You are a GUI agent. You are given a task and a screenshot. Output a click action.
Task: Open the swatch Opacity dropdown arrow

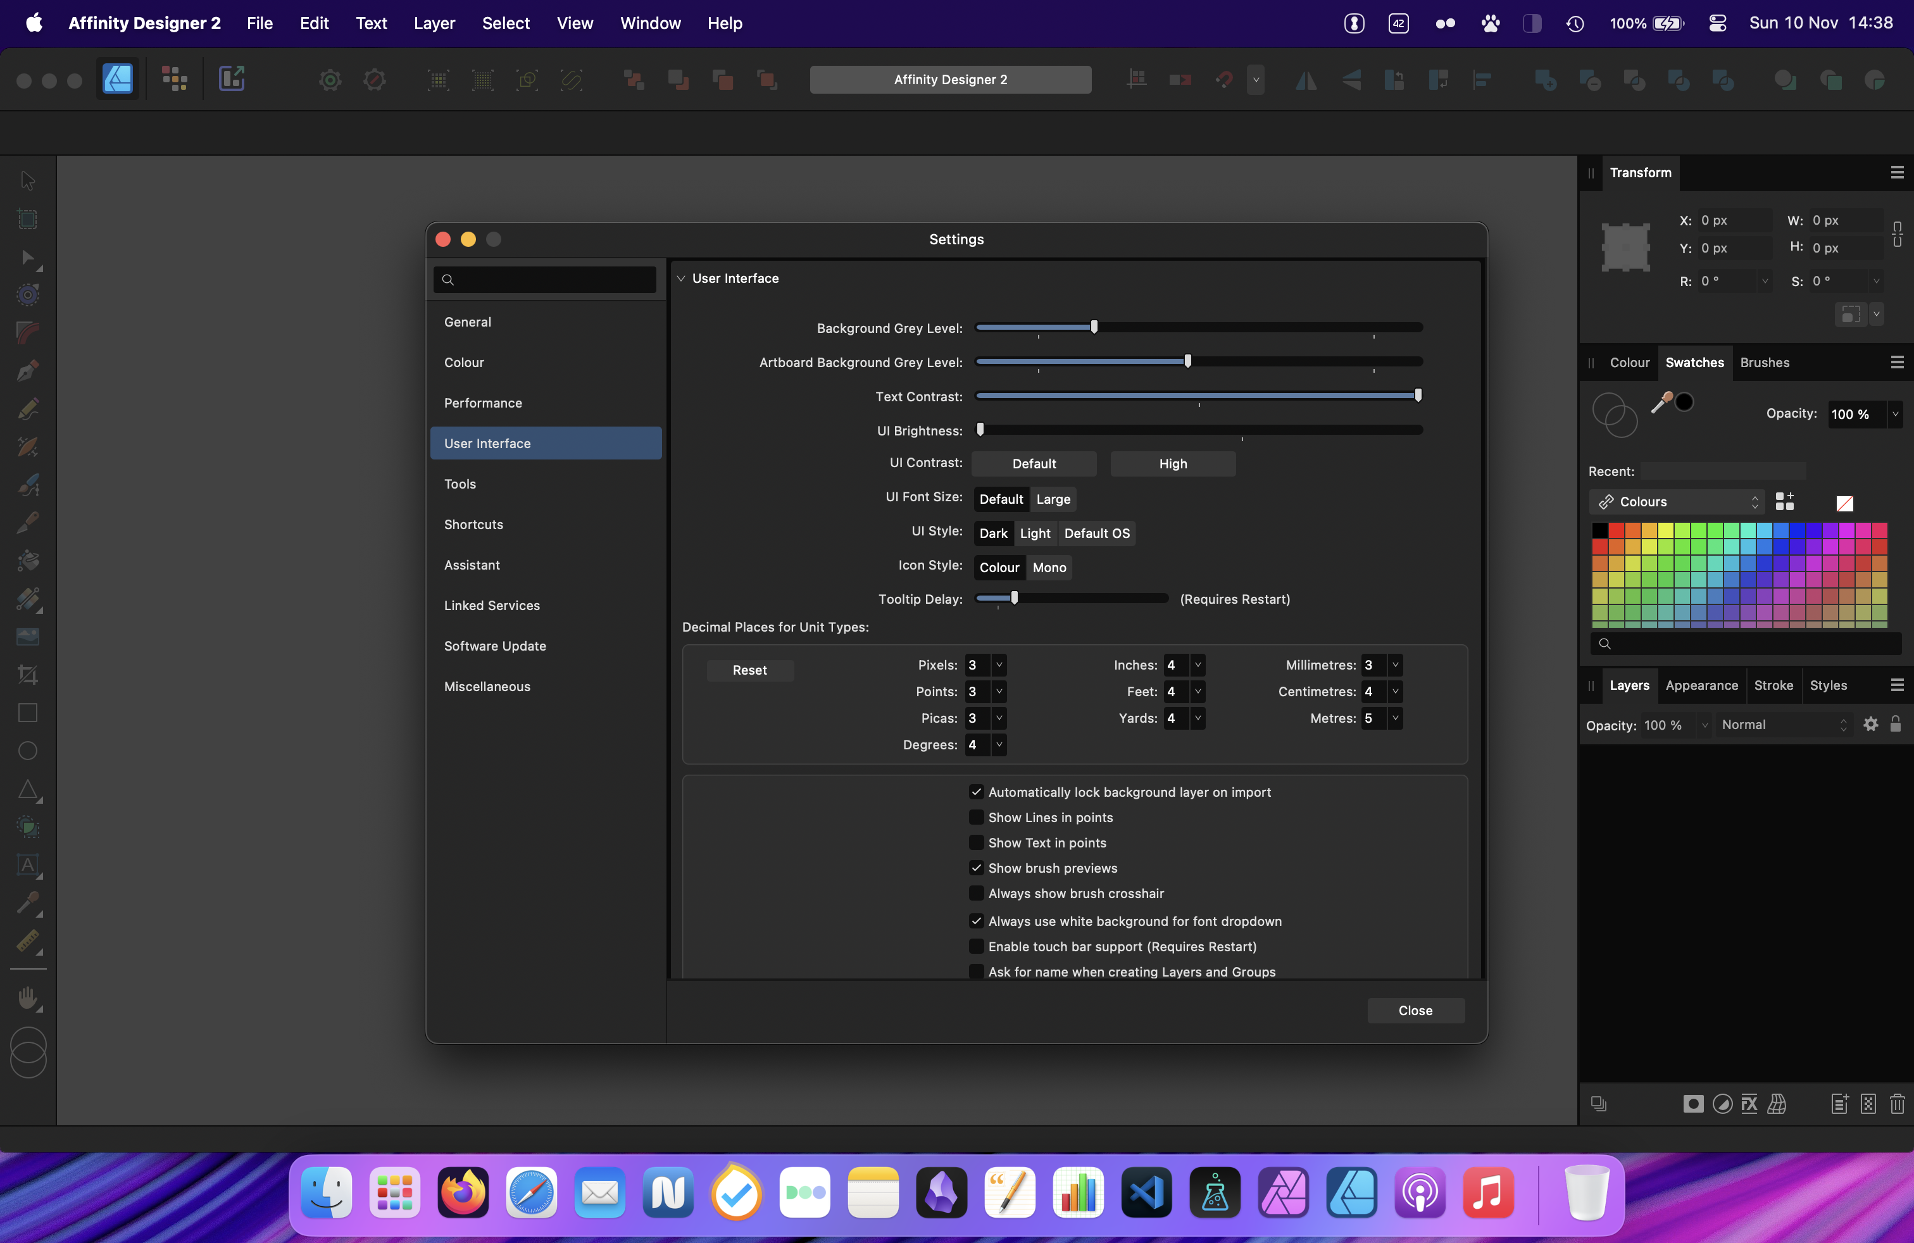(x=1896, y=414)
